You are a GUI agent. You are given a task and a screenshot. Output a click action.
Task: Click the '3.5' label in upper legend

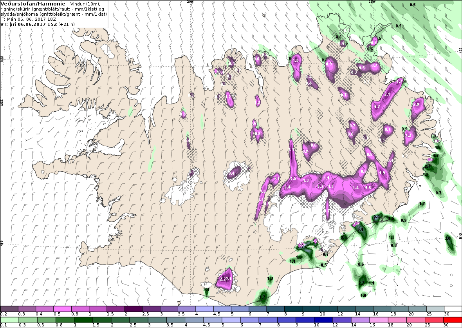coord(181,314)
